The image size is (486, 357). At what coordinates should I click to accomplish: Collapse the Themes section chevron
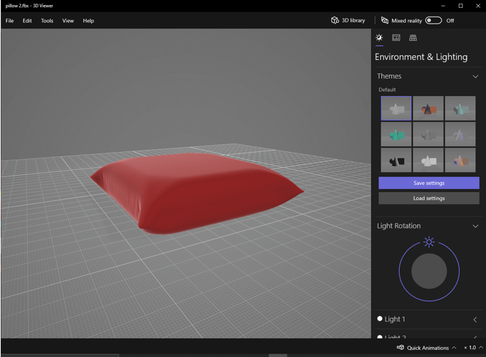475,76
